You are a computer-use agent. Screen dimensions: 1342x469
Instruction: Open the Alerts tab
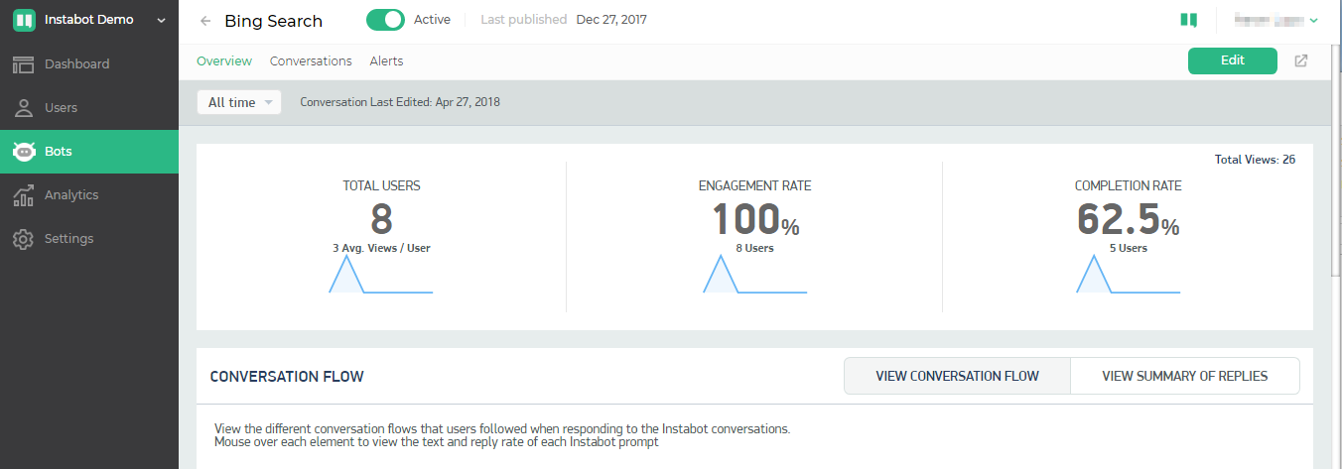point(386,61)
